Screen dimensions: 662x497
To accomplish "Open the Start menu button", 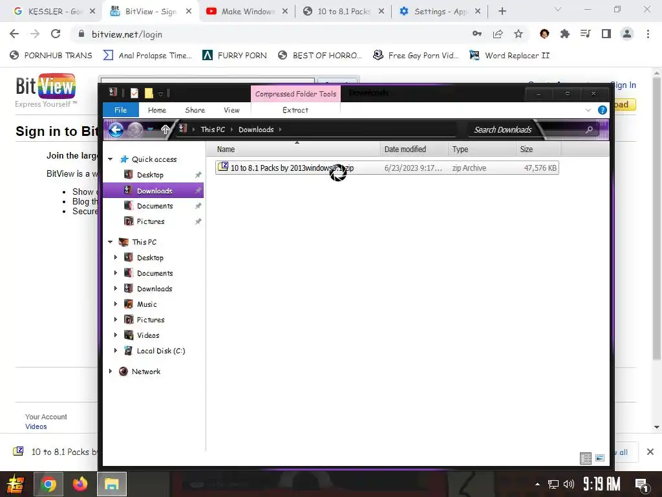I will [x=16, y=484].
